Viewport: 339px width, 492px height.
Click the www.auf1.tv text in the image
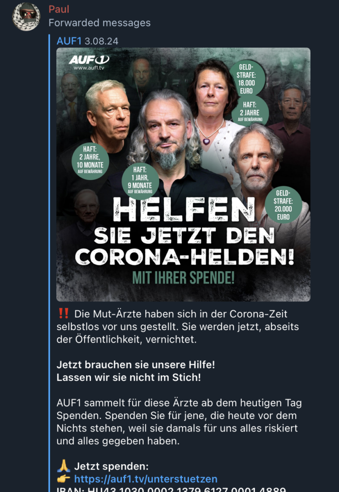89,67
